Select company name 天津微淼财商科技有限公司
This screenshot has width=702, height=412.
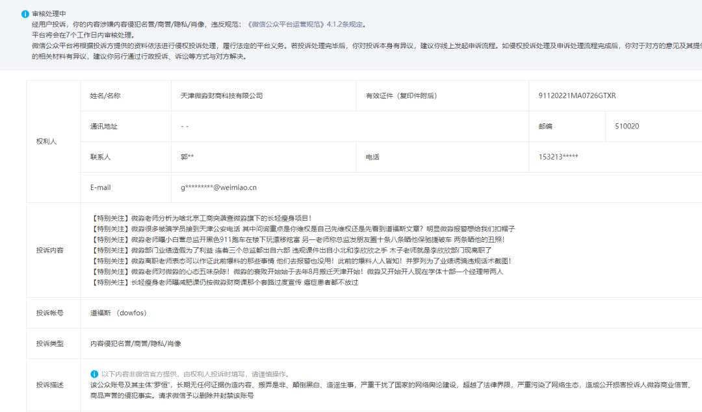coord(222,95)
